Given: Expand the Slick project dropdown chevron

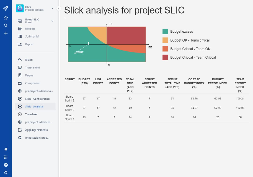Looking at the screenshot, I should click(52, 8).
